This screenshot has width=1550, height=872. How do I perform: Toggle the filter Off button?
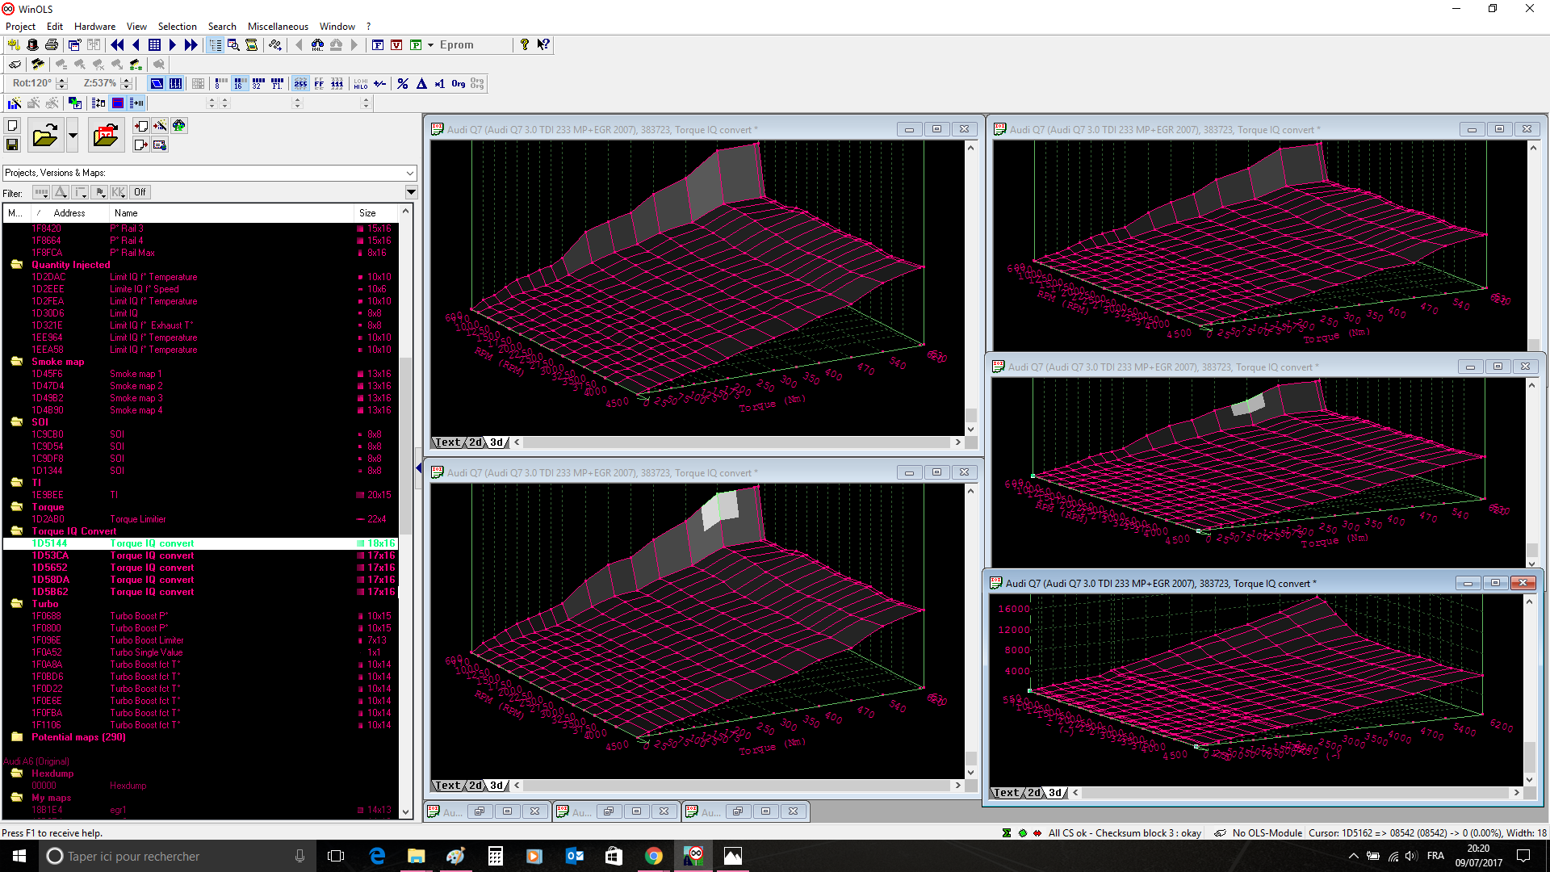point(140,192)
